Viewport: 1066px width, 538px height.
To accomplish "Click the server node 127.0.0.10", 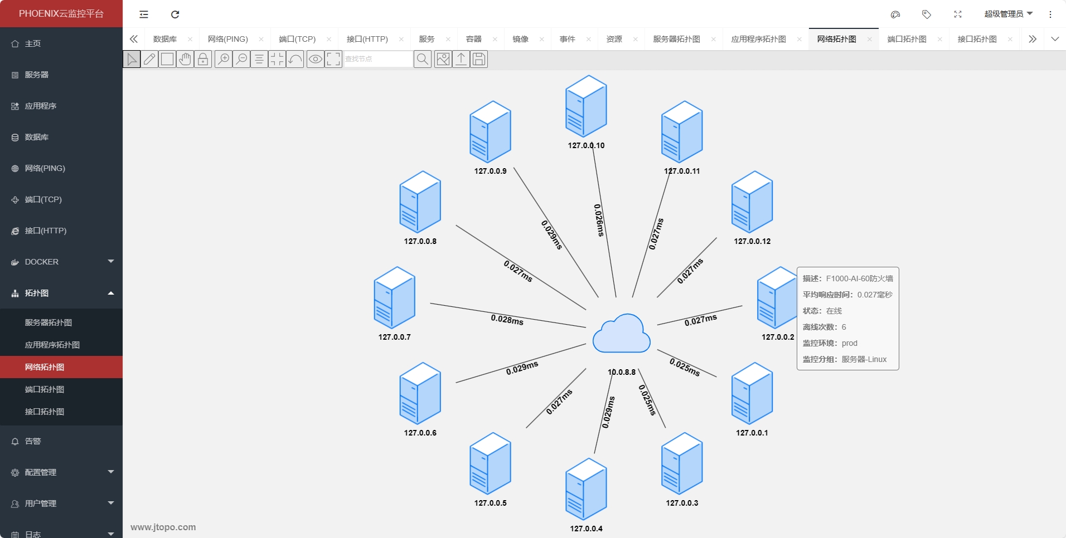I will click(x=586, y=106).
